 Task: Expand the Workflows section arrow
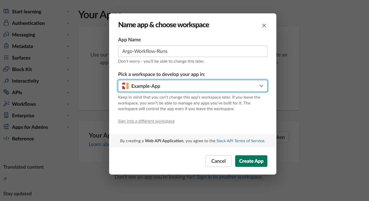(68, 104)
